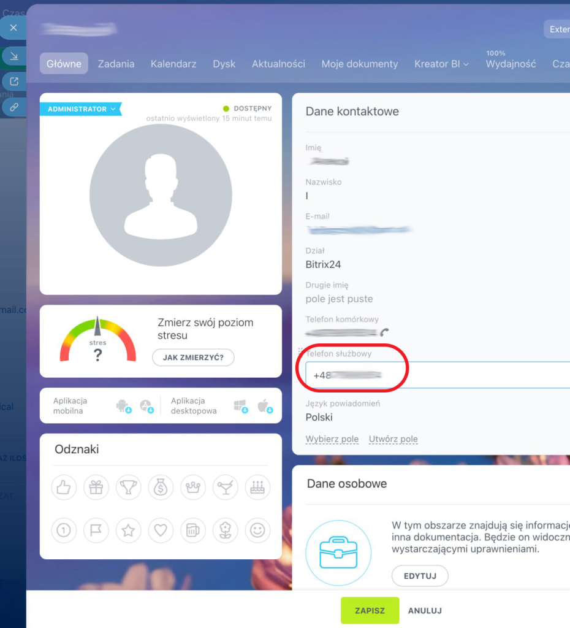Image resolution: width=570 pixels, height=628 pixels.
Task: Open the Kalendarz tab
Action: (173, 64)
